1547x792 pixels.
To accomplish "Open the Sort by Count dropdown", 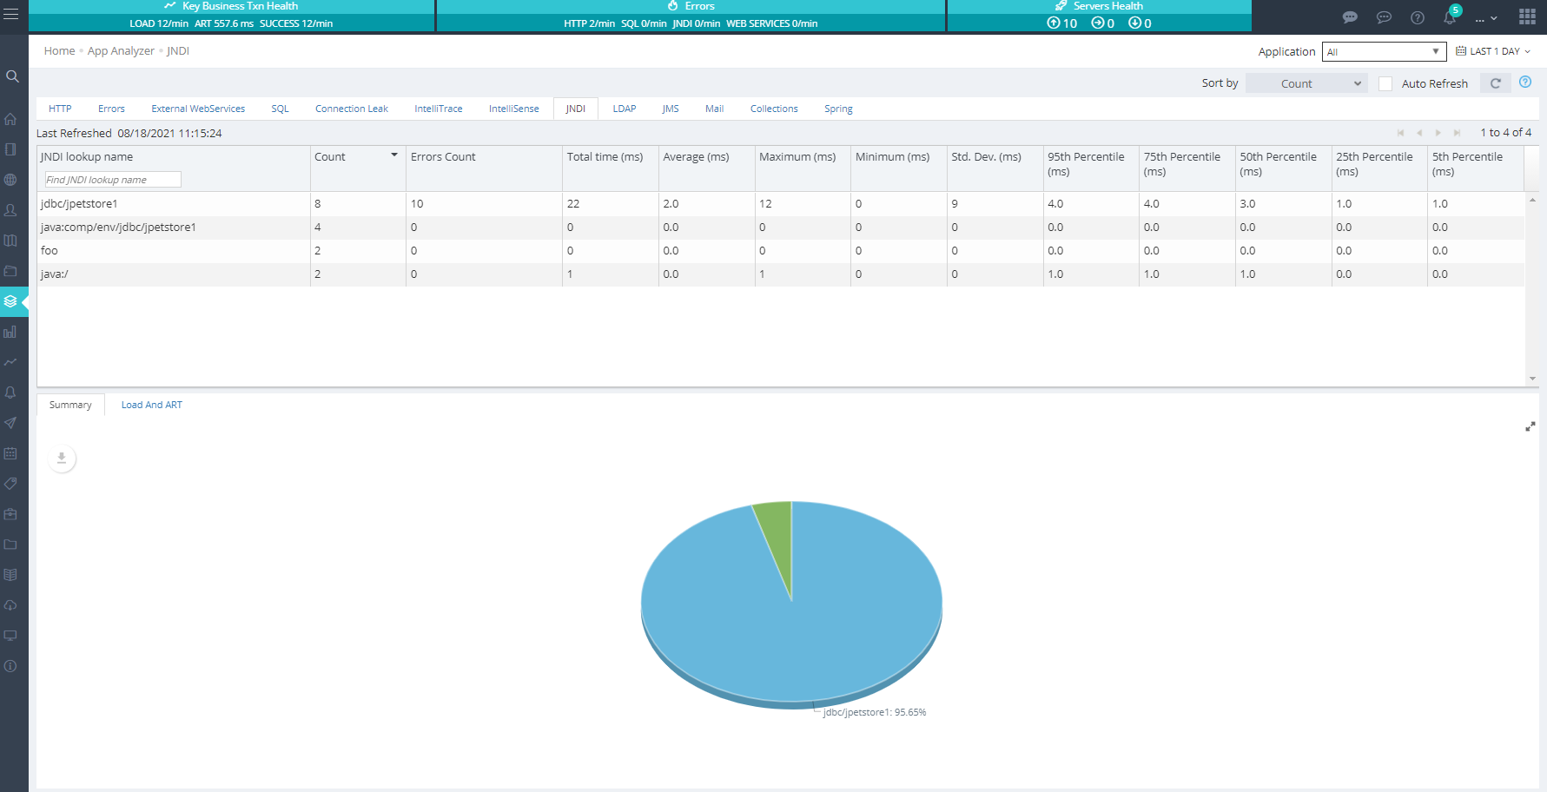I will (x=1306, y=83).
